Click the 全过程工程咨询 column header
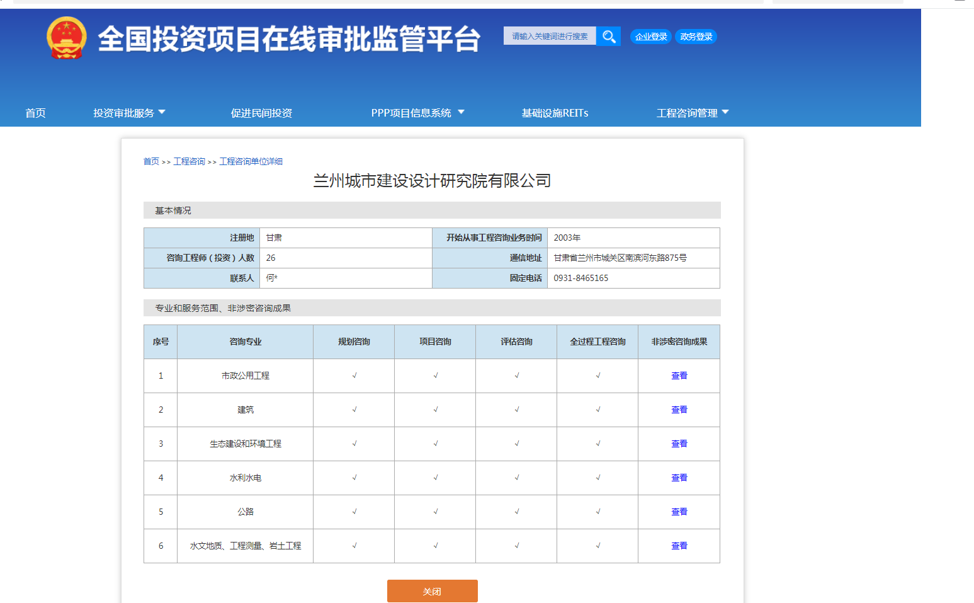This screenshot has width=974, height=603. pyautogui.click(x=597, y=342)
